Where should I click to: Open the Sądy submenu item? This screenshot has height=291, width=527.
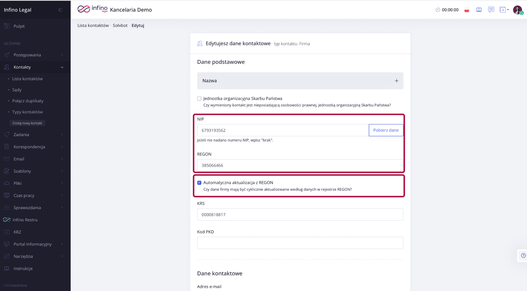pos(17,90)
